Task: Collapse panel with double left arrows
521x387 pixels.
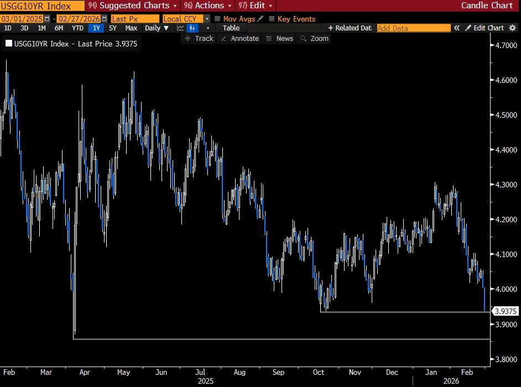Action: (457, 28)
